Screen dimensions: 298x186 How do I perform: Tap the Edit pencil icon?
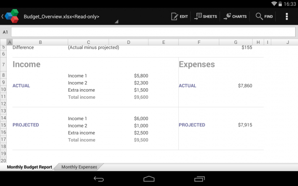[175, 17]
